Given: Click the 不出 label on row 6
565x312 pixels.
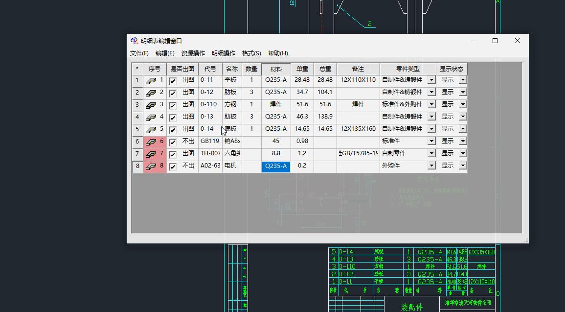Looking at the screenshot, I should [188, 141].
